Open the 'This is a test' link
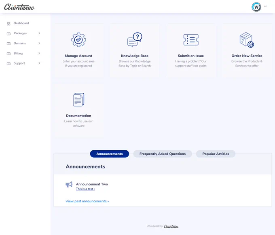The image size is (275, 235). [x=85, y=189]
